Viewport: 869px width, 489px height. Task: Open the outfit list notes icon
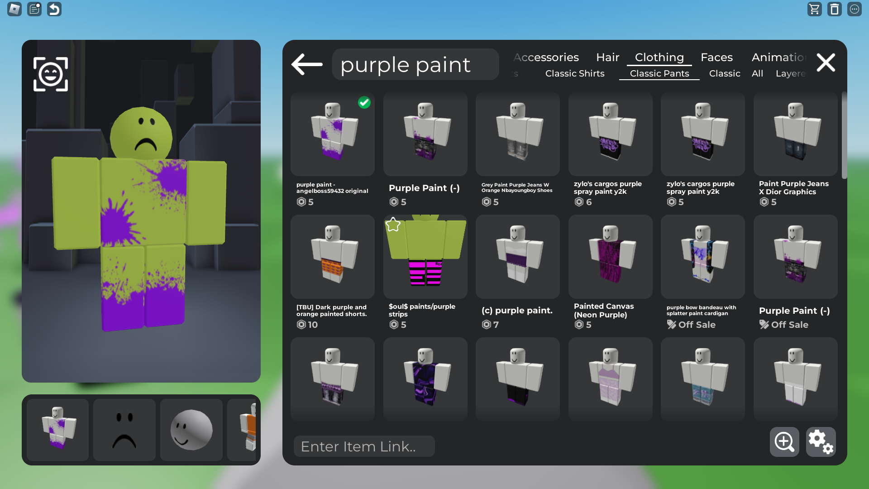[x=34, y=9]
